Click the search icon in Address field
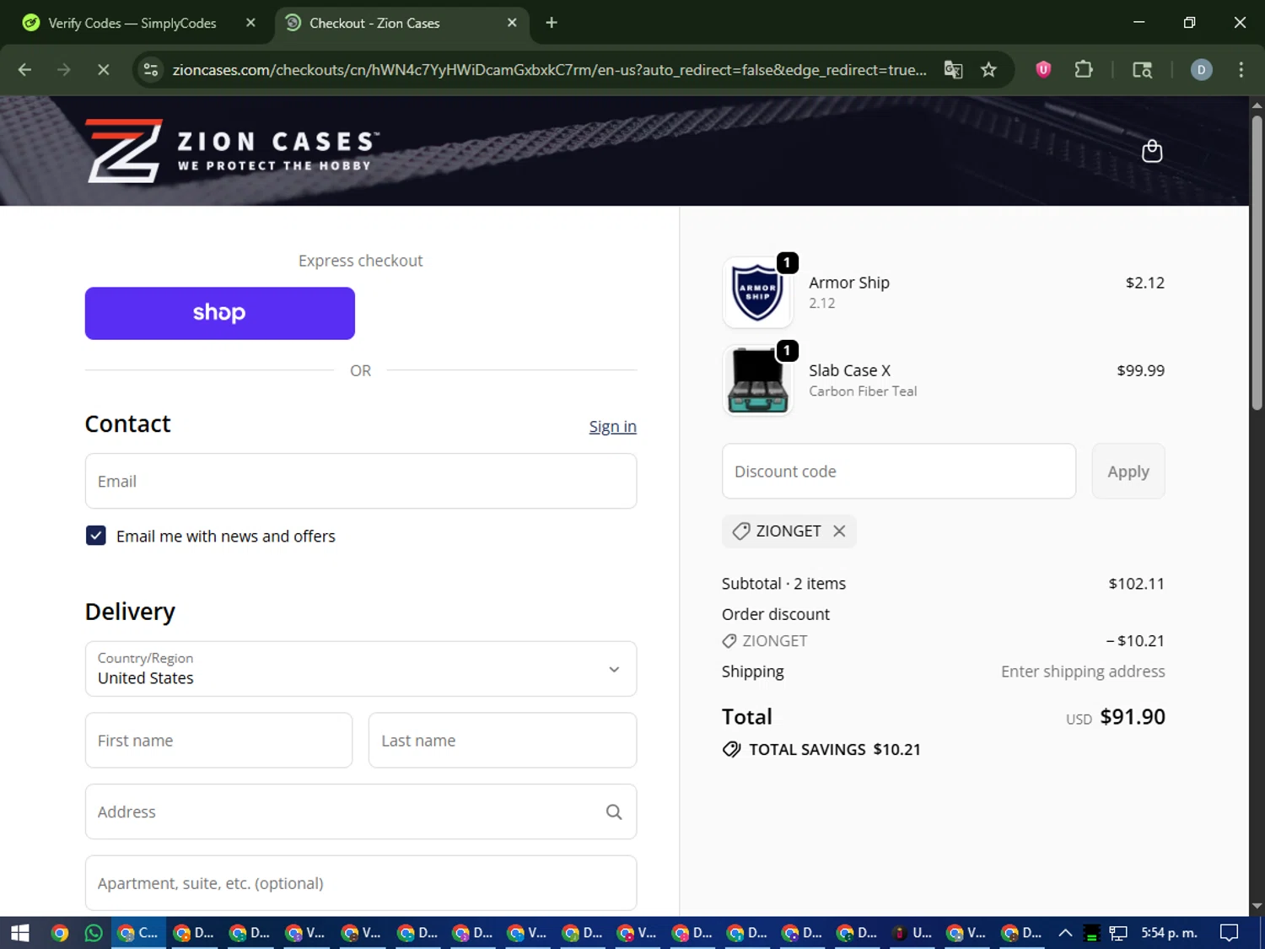1265x949 pixels. pyautogui.click(x=614, y=812)
